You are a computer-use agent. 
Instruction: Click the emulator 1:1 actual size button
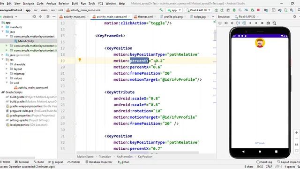(296, 145)
